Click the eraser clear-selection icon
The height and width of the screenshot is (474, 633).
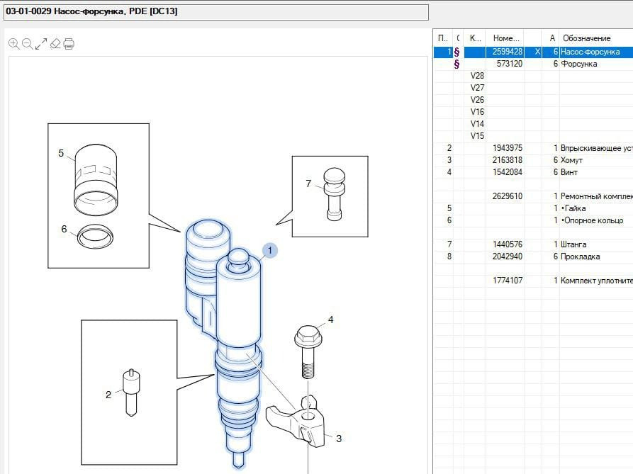coord(55,44)
